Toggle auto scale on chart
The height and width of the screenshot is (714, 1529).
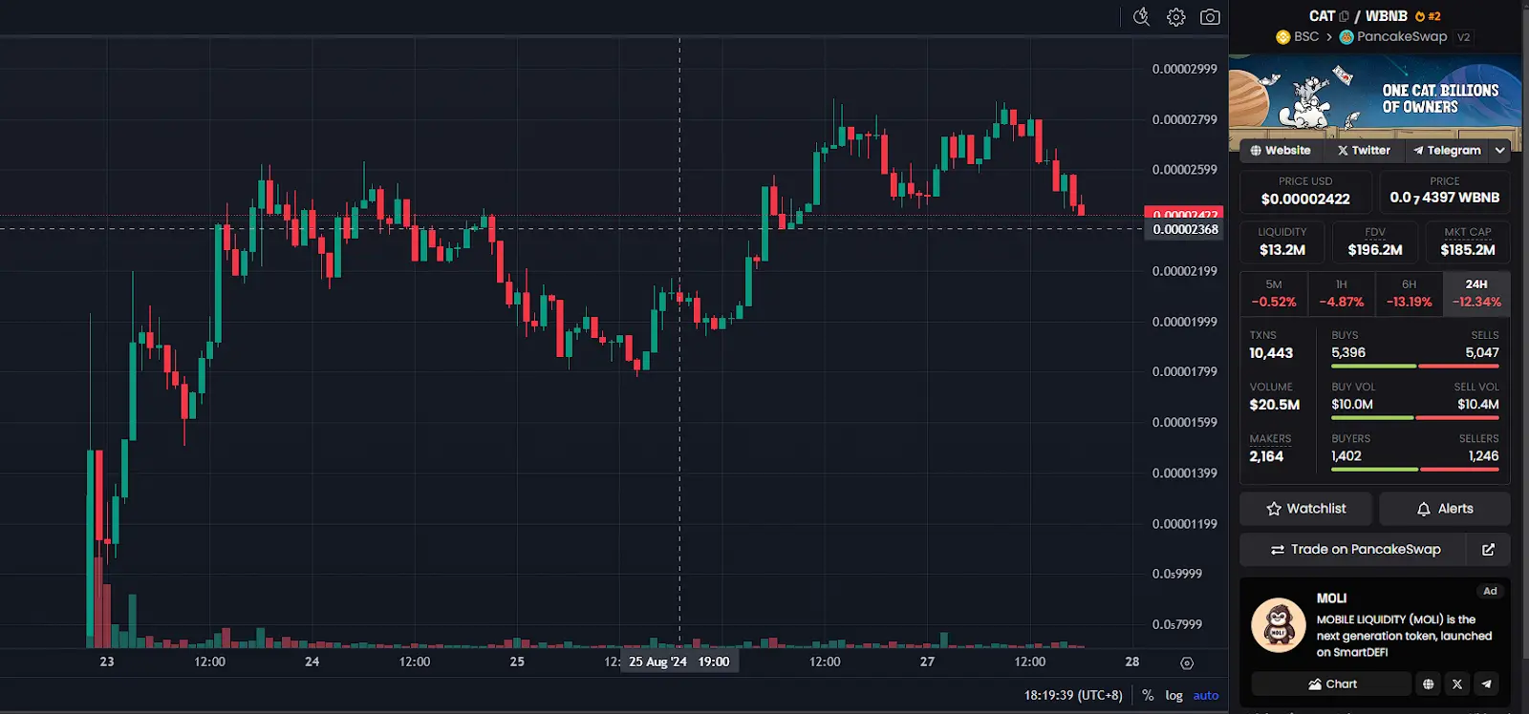tap(1206, 696)
